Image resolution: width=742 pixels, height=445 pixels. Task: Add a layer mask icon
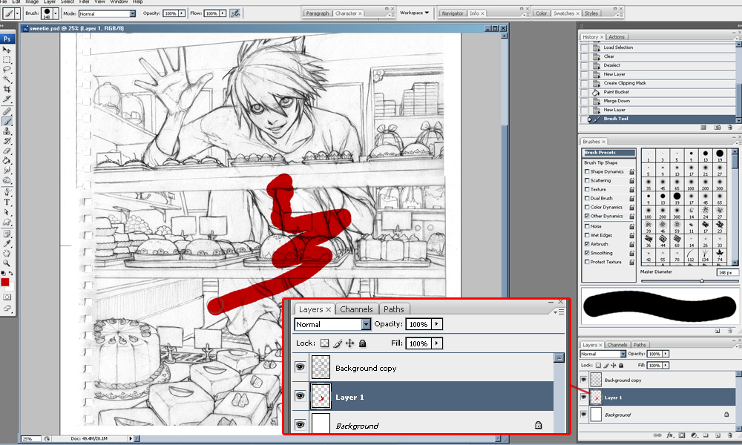coord(682,435)
